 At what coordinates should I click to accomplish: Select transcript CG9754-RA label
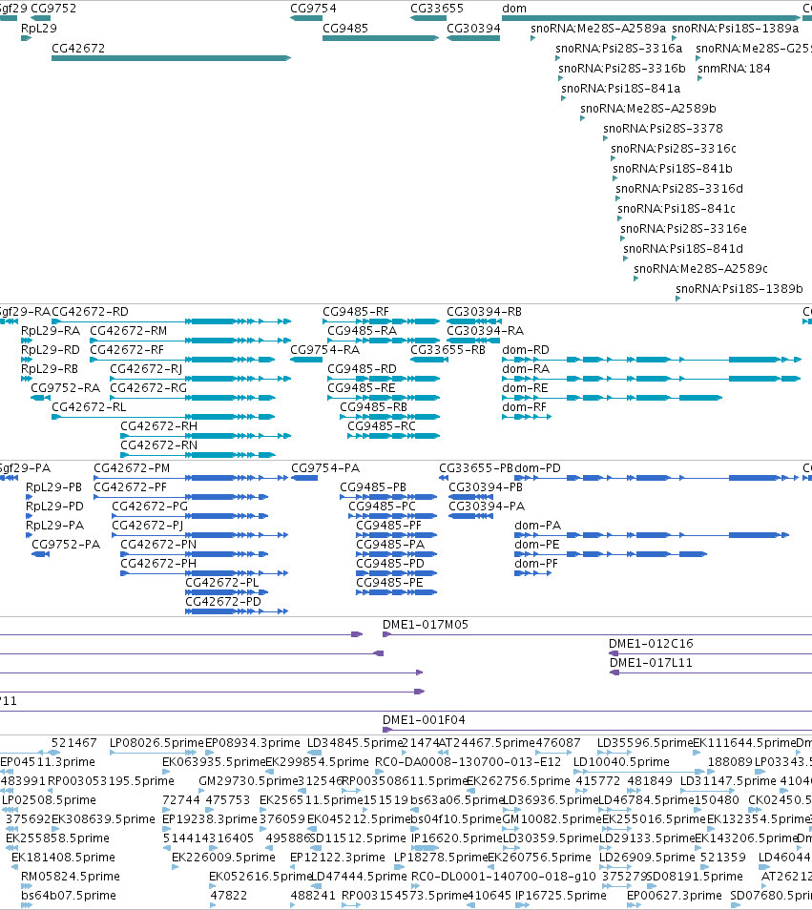(x=325, y=350)
